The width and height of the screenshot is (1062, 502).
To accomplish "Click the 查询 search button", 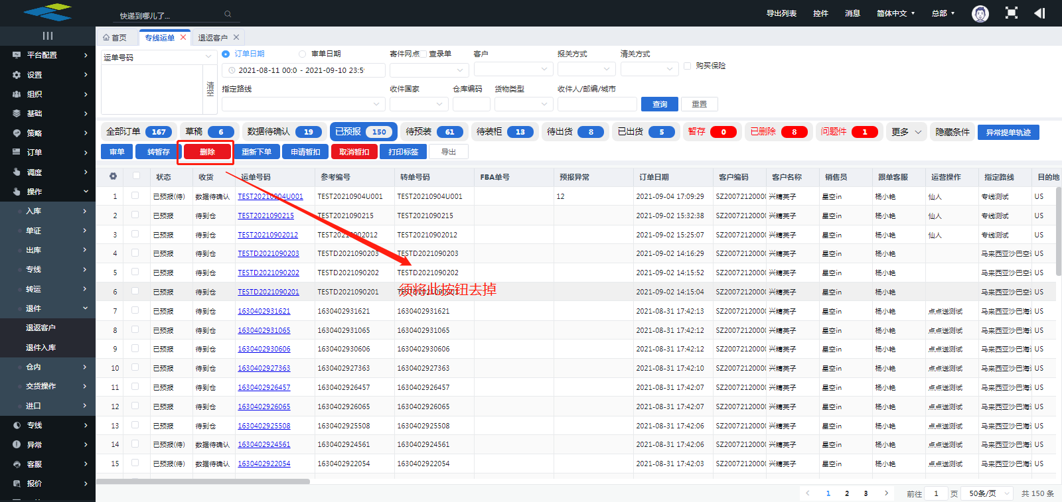I will coord(660,104).
